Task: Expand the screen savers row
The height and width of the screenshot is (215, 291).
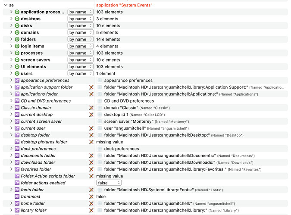Action: point(11,60)
